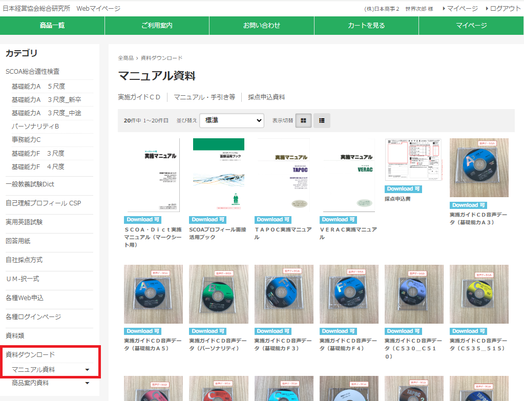
Task: Click Download可 badge for TAPOC実施マニュアル
Action: pos(273,220)
